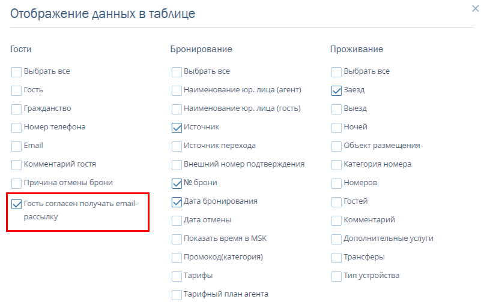Screen dimensions: 484x302
Task: Check the 'Тарифы' checkbox
Action: click(x=177, y=276)
